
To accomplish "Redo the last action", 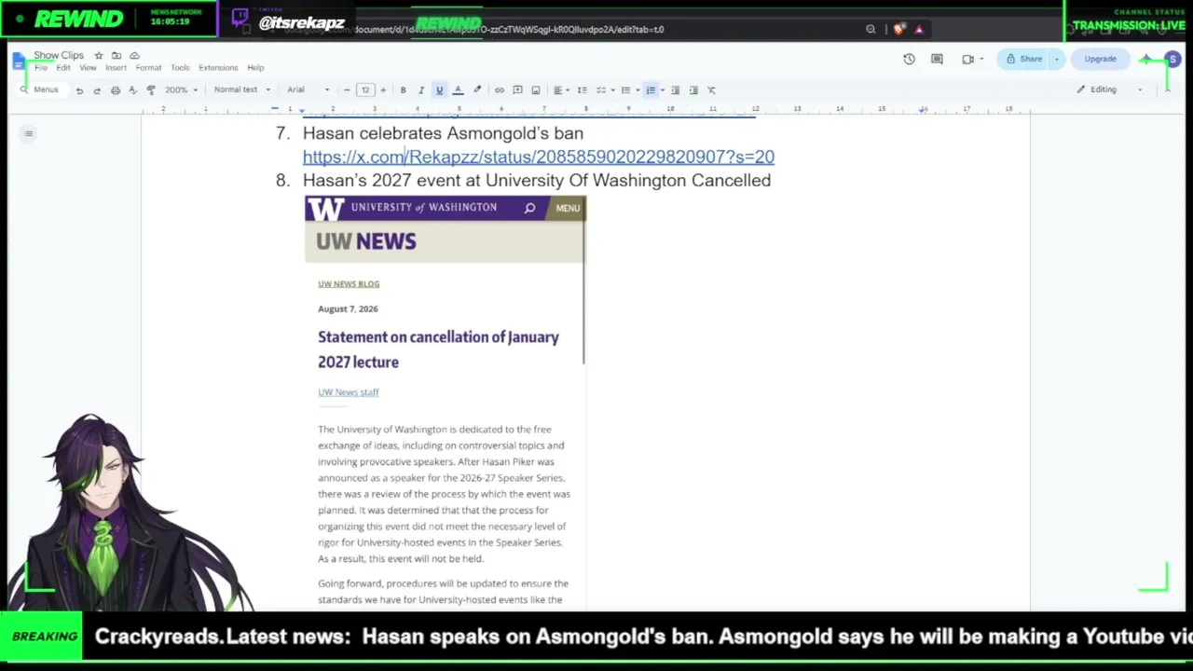I will click(97, 90).
